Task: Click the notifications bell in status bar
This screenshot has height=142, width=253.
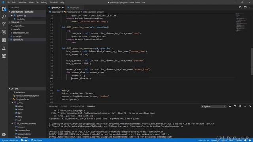Action: pos(250,140)
